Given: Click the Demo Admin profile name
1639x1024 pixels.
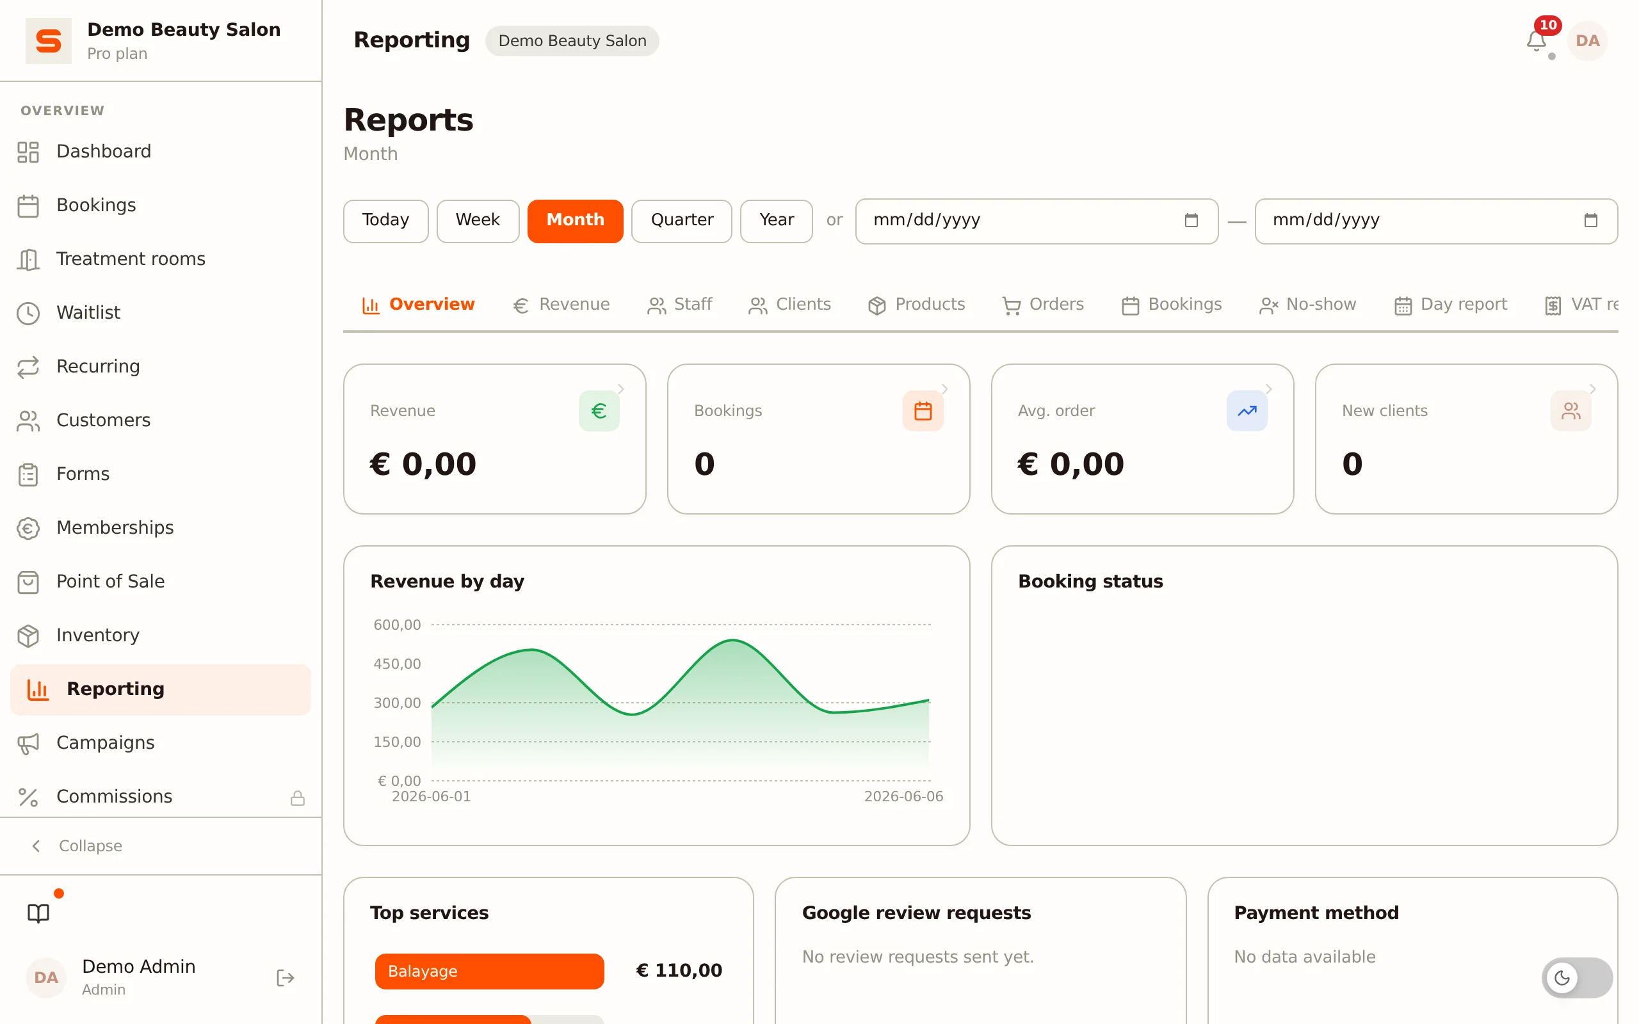Looking at the screenshot, I should click(138, 966).
